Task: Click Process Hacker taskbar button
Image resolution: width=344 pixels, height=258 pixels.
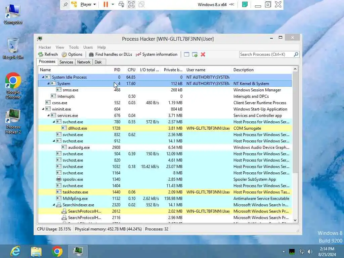Action: 78,251
